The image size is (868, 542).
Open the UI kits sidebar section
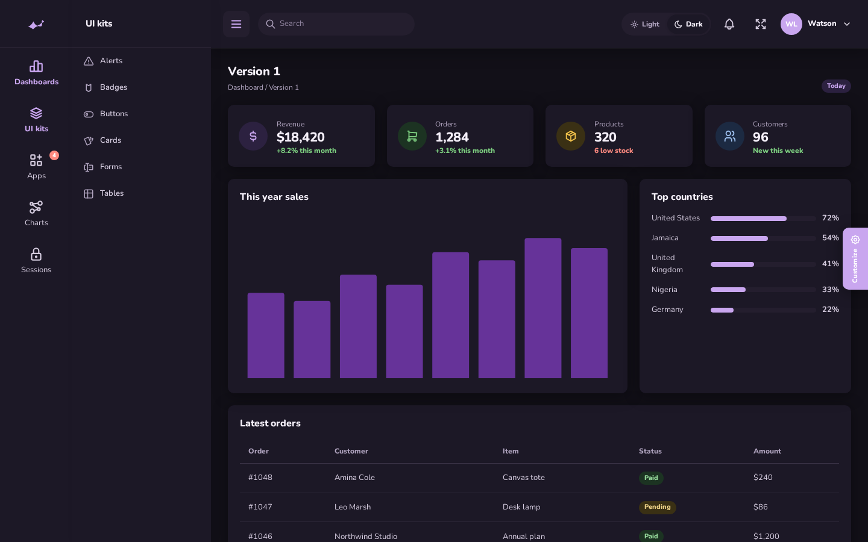click(x=36, y=120)
